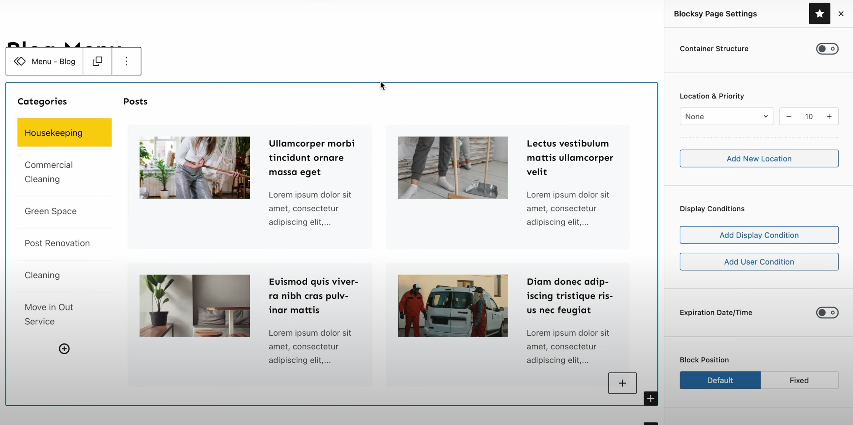Screen dimensions: 853x425
Task: Close the Blocksy Page Settings panel
Action: pyautogui.click(x=841, y=14)
